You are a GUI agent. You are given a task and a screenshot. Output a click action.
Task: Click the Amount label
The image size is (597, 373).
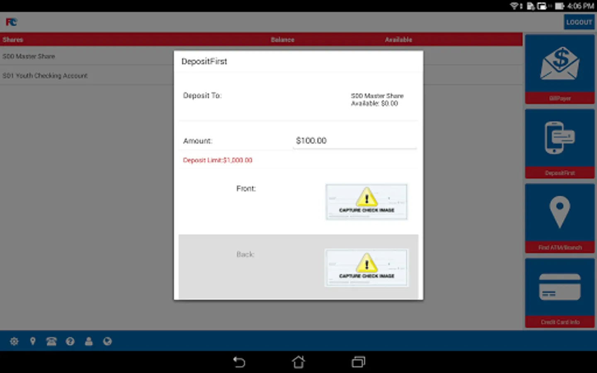198,141
